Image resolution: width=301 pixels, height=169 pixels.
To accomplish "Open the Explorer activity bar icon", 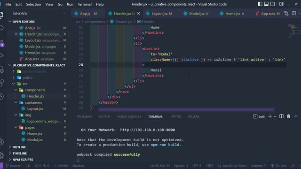I will click(1, 15).
